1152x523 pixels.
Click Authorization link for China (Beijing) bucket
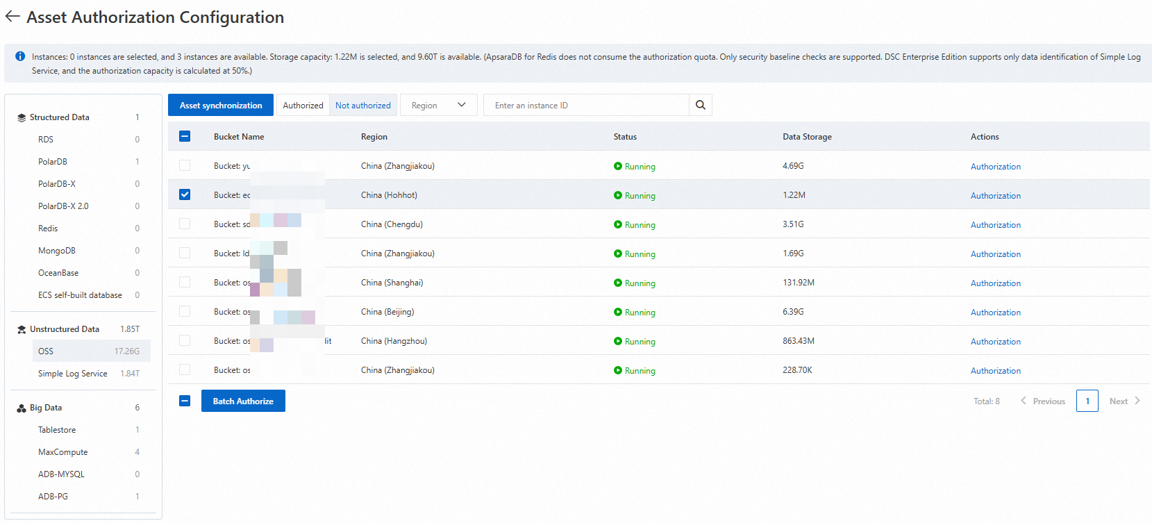click(995, 313)
